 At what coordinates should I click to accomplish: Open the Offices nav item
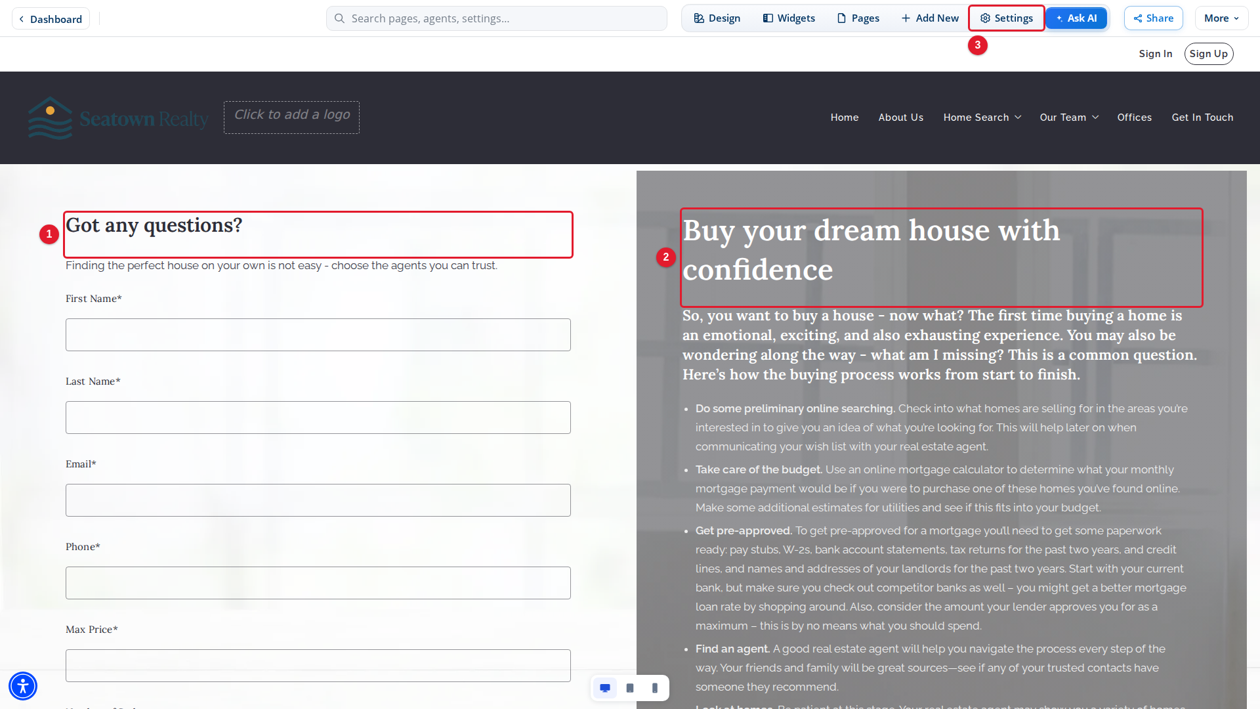tap(1135, 118)
